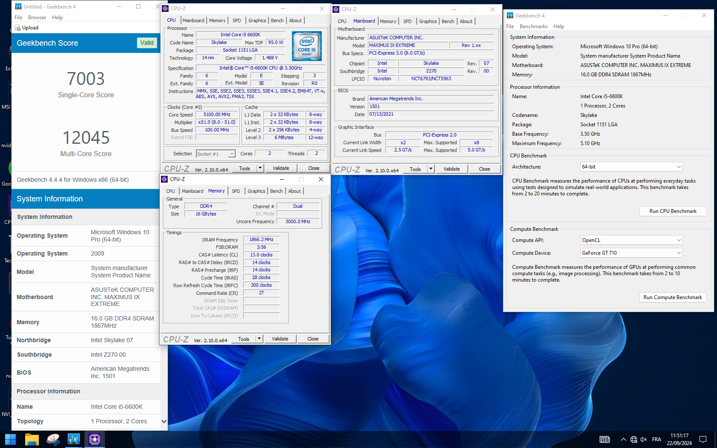Viewport: 717px width, 448px height.
Task: Click Validate in CPU-Z Mainboard window
Action: click(452, 169)
